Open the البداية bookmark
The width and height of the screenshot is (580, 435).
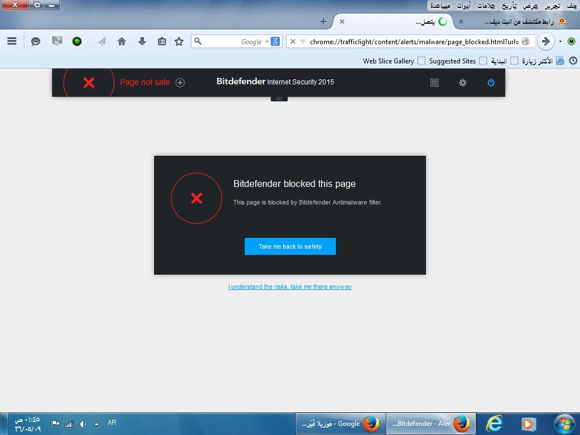(x=504, y=61)
